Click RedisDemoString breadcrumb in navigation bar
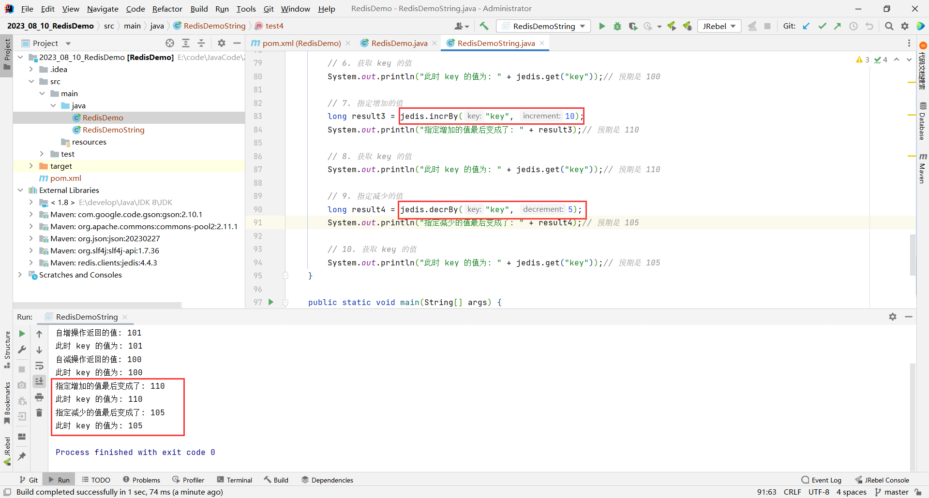The height and width of the screenshot is (498, 929). coord(210,26)
